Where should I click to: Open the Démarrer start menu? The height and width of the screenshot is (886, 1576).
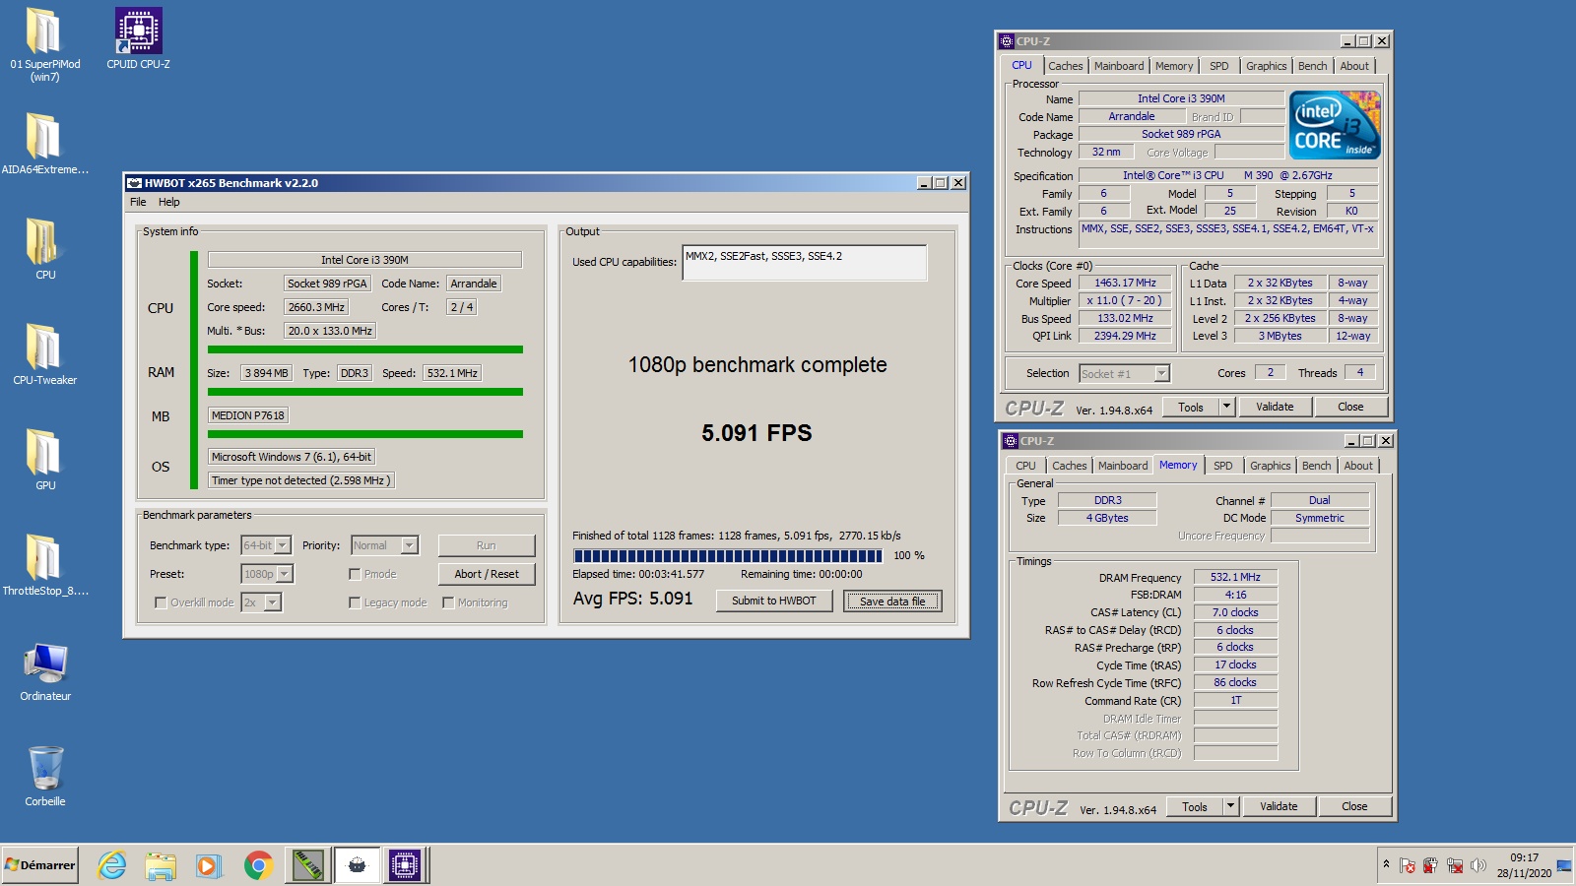click(40, 865)
